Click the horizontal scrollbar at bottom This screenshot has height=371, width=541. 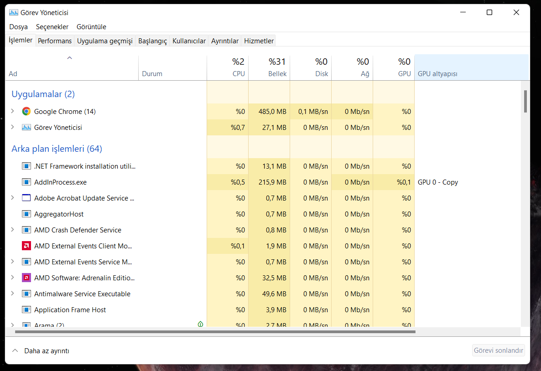(214, 332)
